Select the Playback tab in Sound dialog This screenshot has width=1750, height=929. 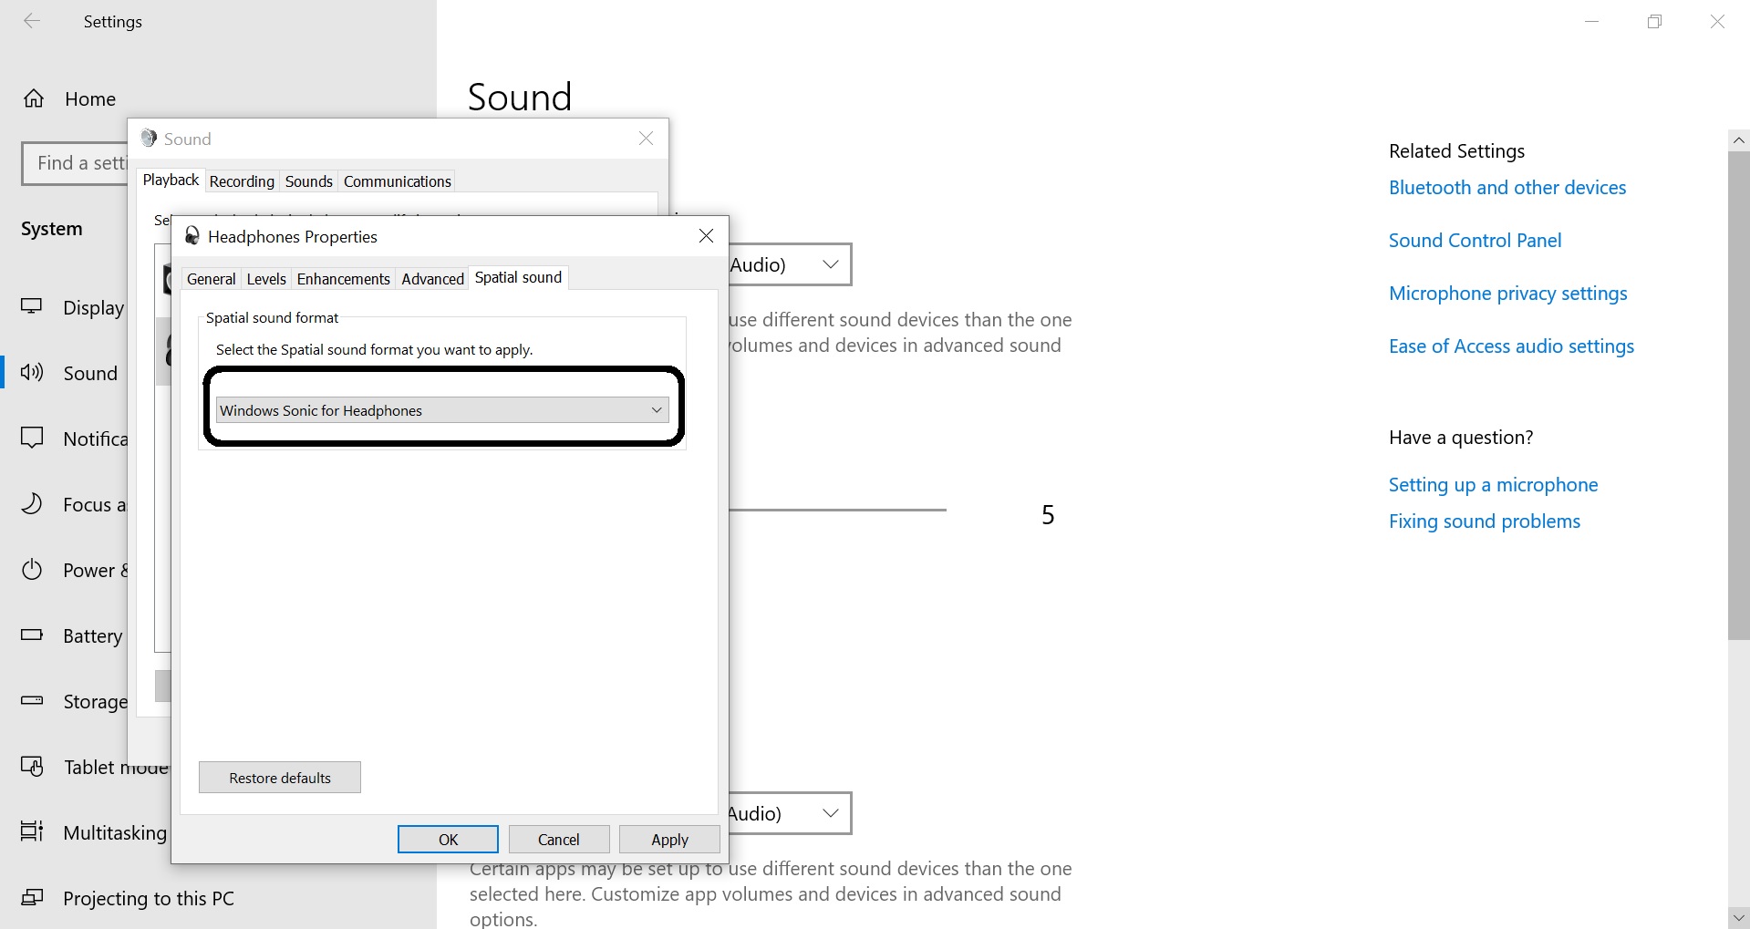pyautogui.click(x=171, y=180)
